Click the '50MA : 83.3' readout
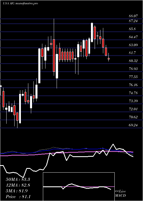 (18, 179)
